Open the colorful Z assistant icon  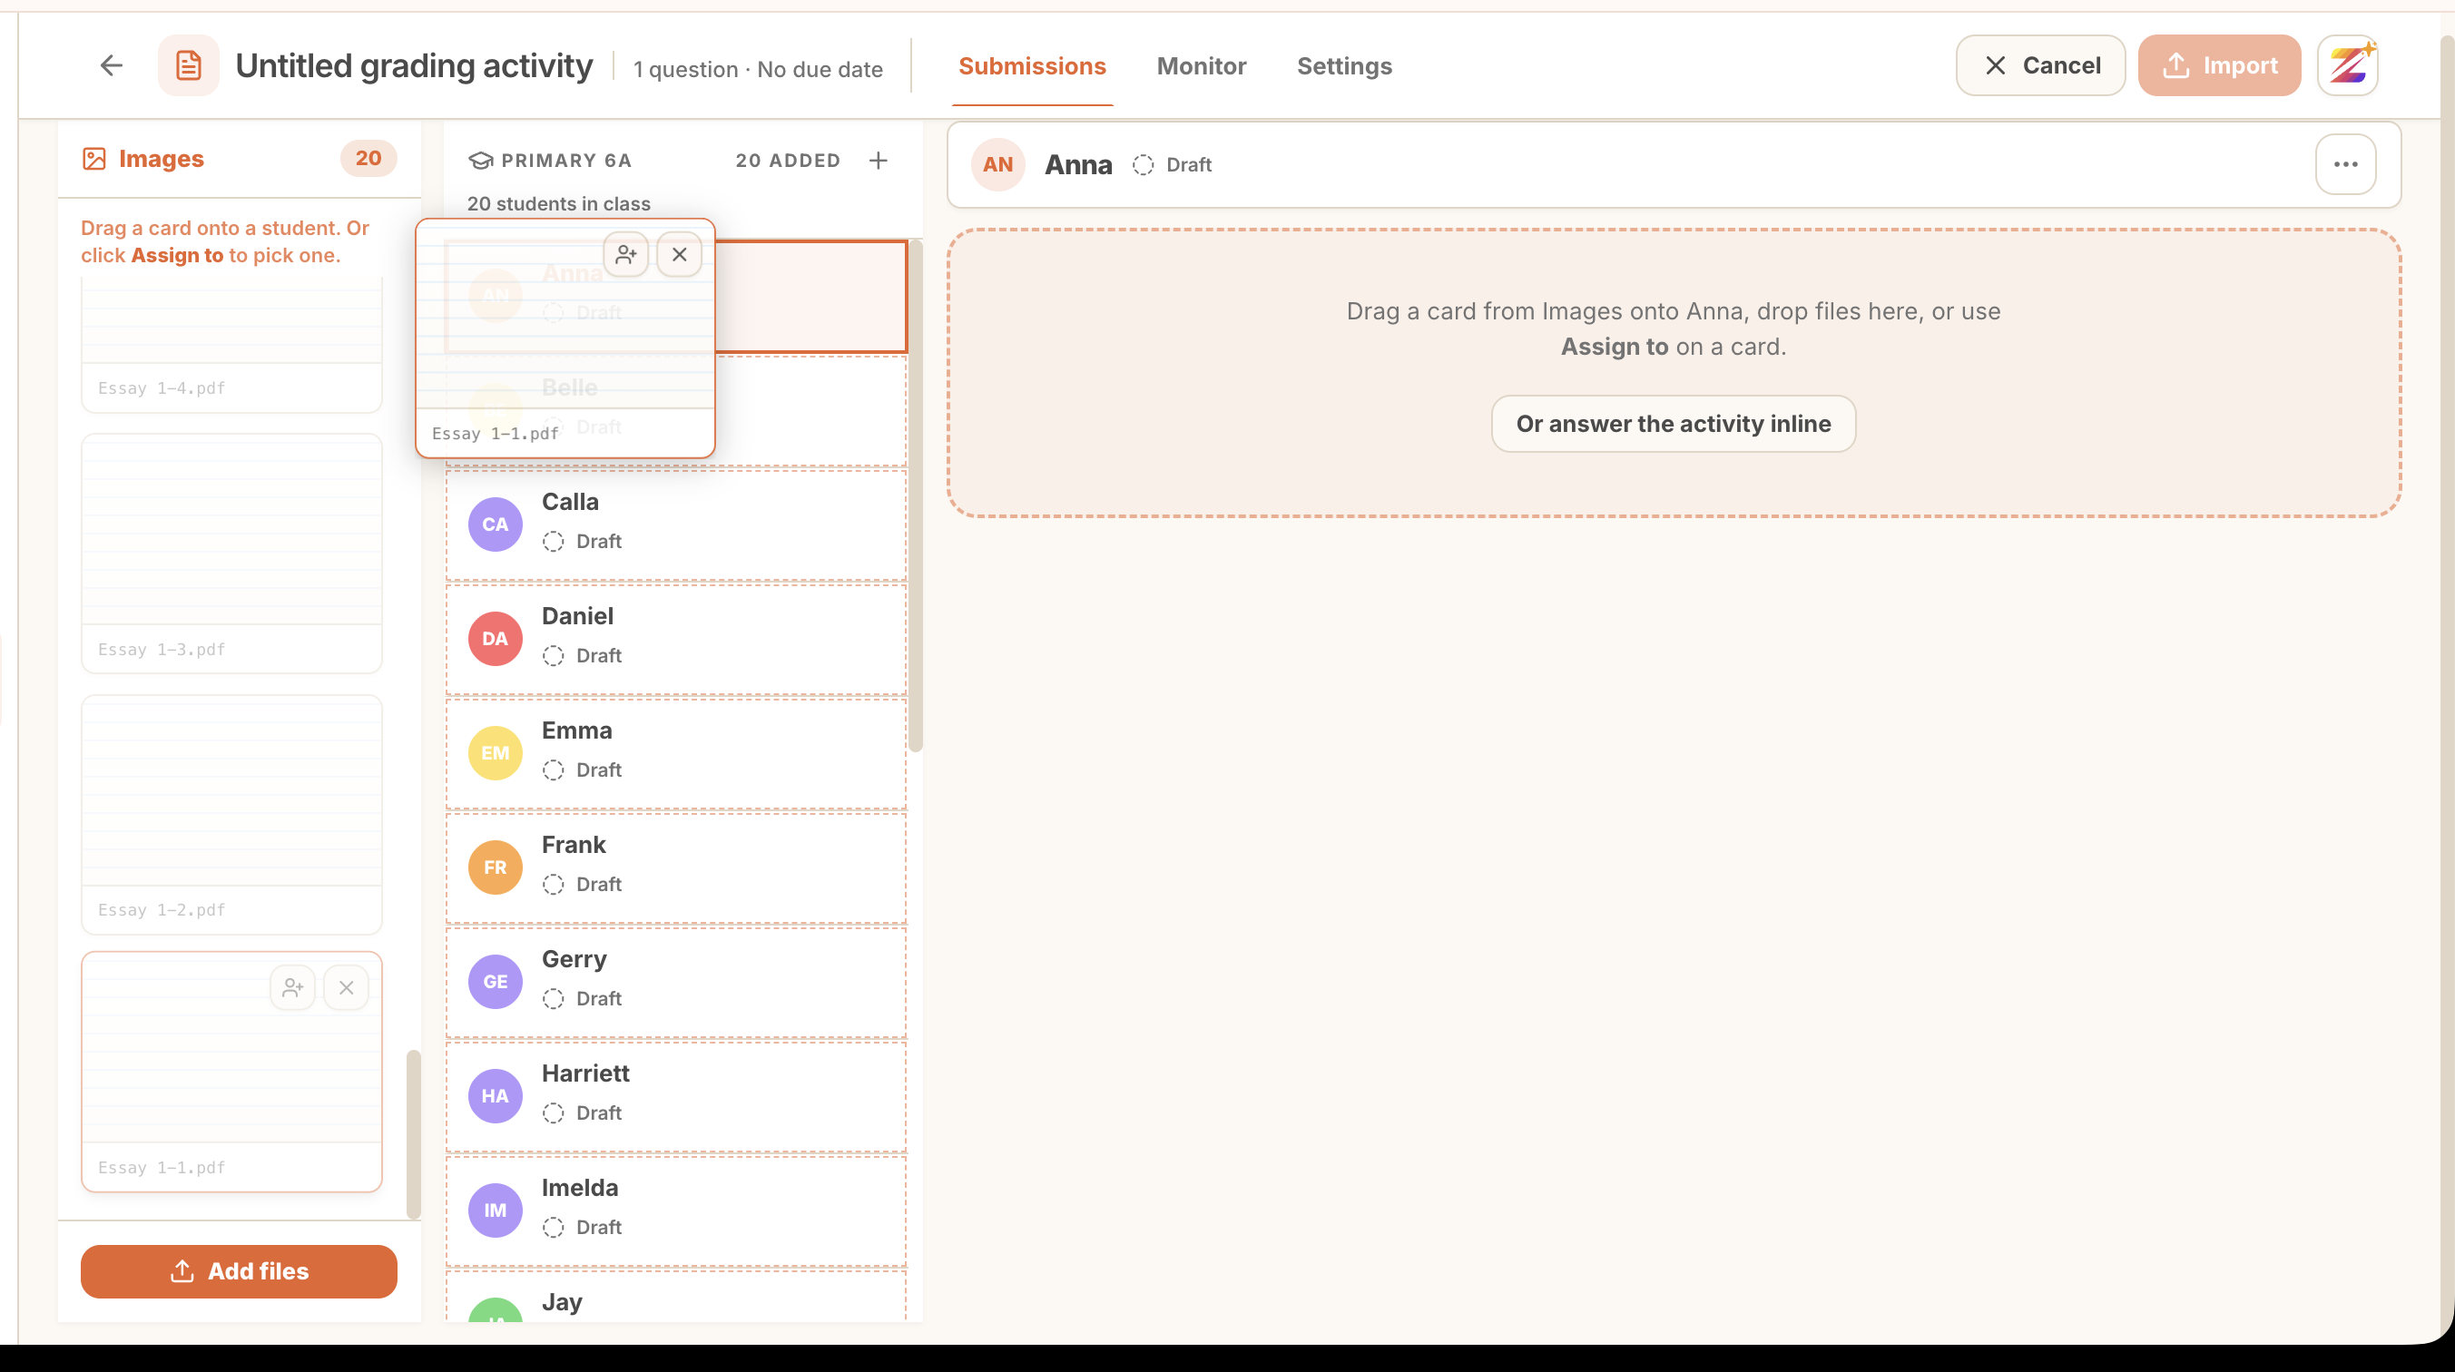coord(2348,65)
